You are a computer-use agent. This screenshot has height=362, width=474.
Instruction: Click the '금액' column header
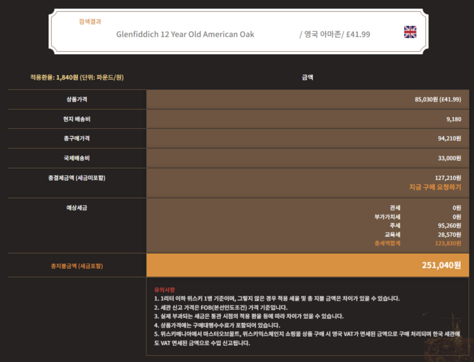[x=308, y=77]
